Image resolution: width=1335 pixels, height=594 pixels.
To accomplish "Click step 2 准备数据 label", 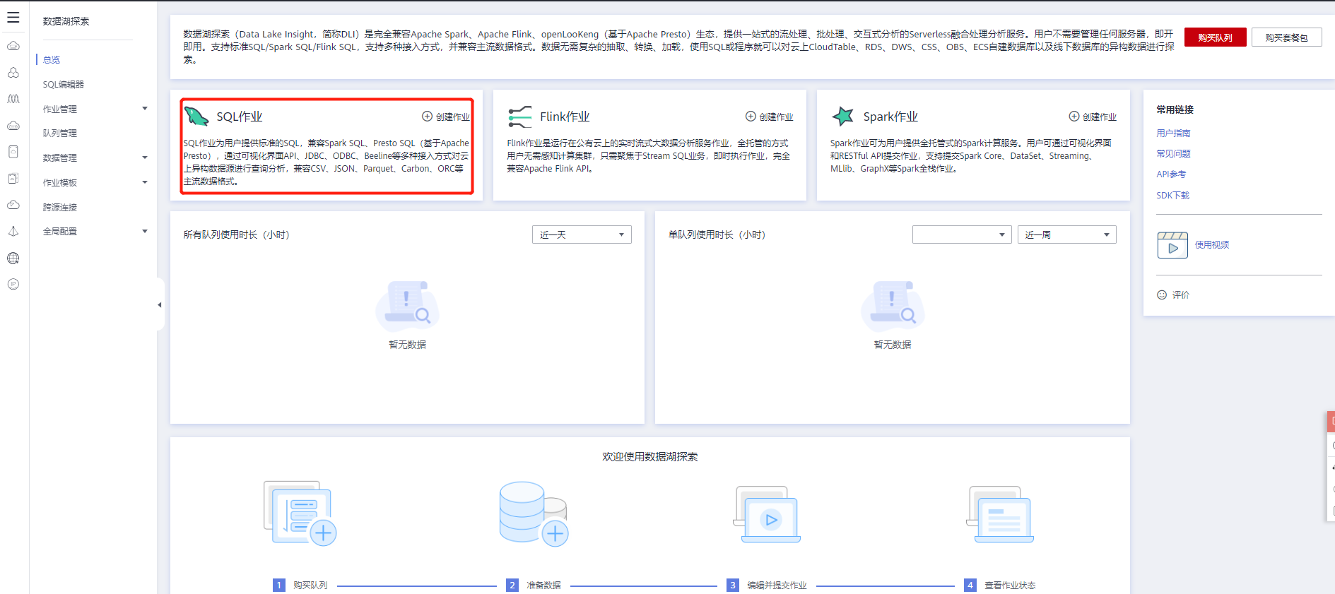I will click(x=543, y=585).
